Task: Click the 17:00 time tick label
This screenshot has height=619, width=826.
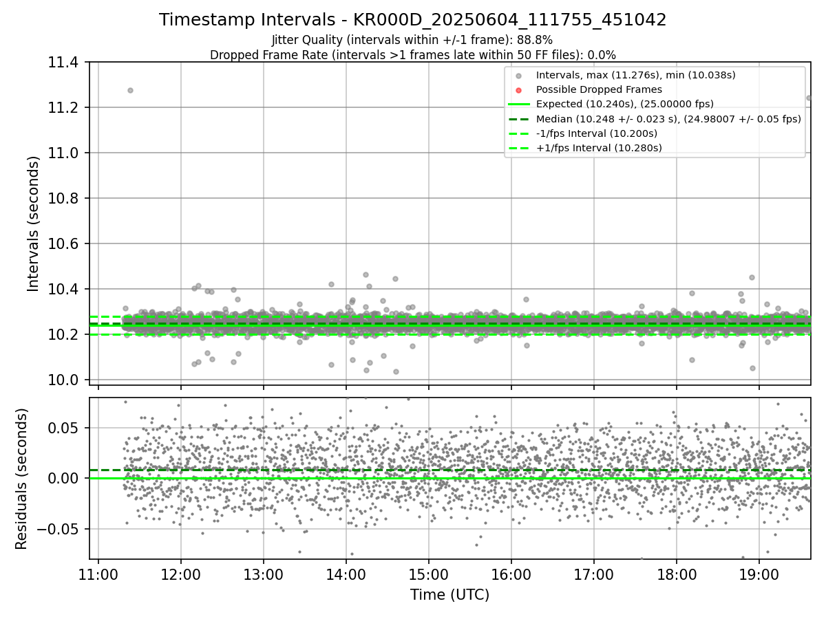Action: pos(594,575)
